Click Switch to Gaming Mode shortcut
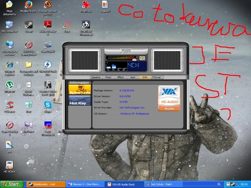This screenshot has width=251, height=188. click(x=29, y=48)
